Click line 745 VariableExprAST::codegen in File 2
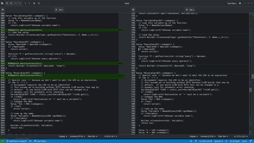 (157, 21)
